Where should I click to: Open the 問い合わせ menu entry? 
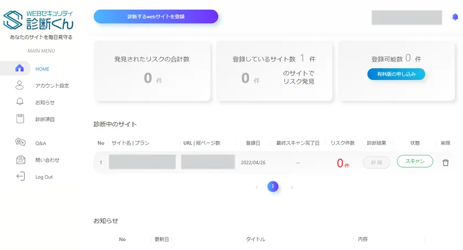click(47, 160)
